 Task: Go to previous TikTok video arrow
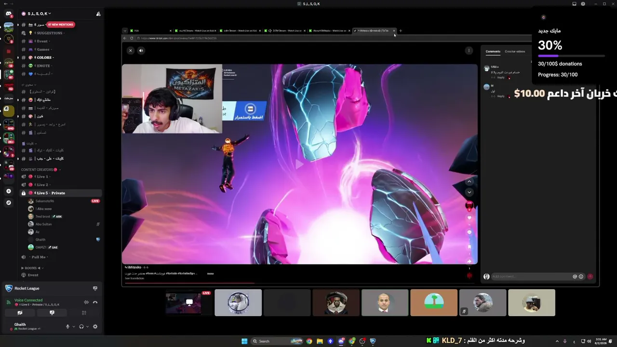coord(469,182)
